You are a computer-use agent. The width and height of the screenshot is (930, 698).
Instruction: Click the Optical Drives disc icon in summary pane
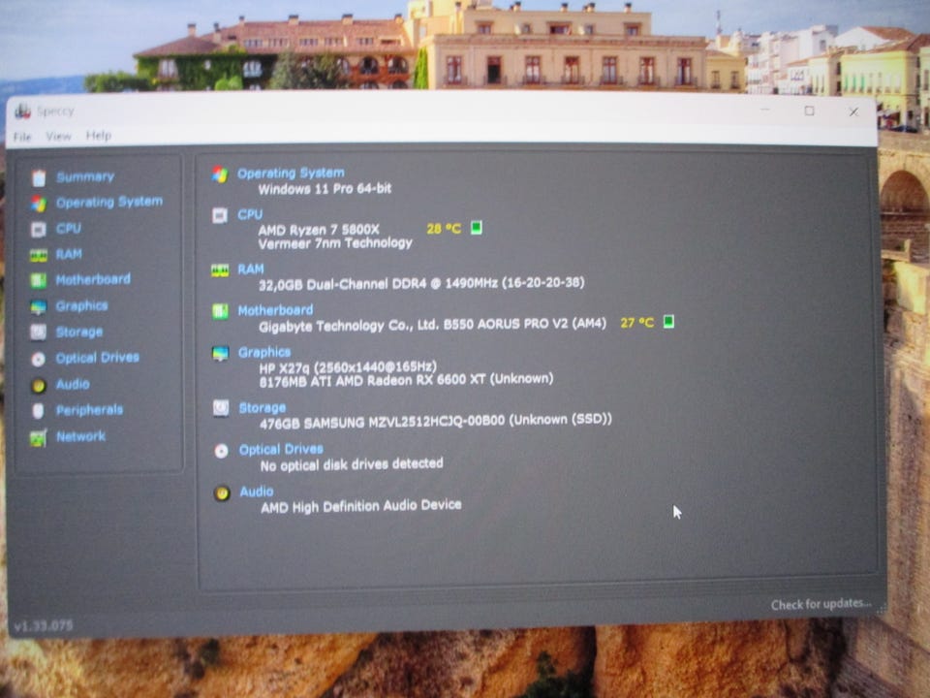[x=221, y=451]
